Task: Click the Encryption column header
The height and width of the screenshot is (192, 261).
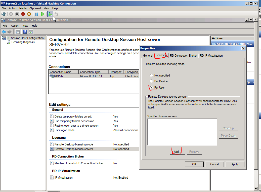Action: tap(132, 72)
